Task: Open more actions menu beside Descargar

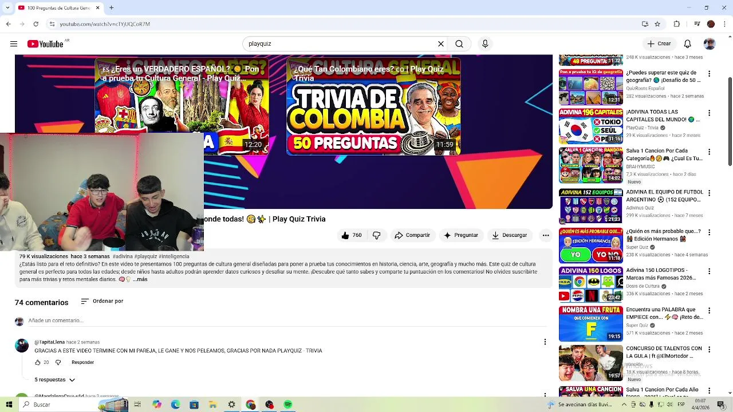Action: coord(546,235)
